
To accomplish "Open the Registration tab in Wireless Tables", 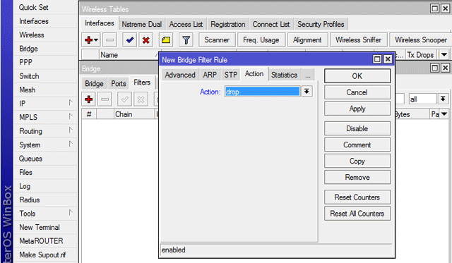I will point(227,24).
